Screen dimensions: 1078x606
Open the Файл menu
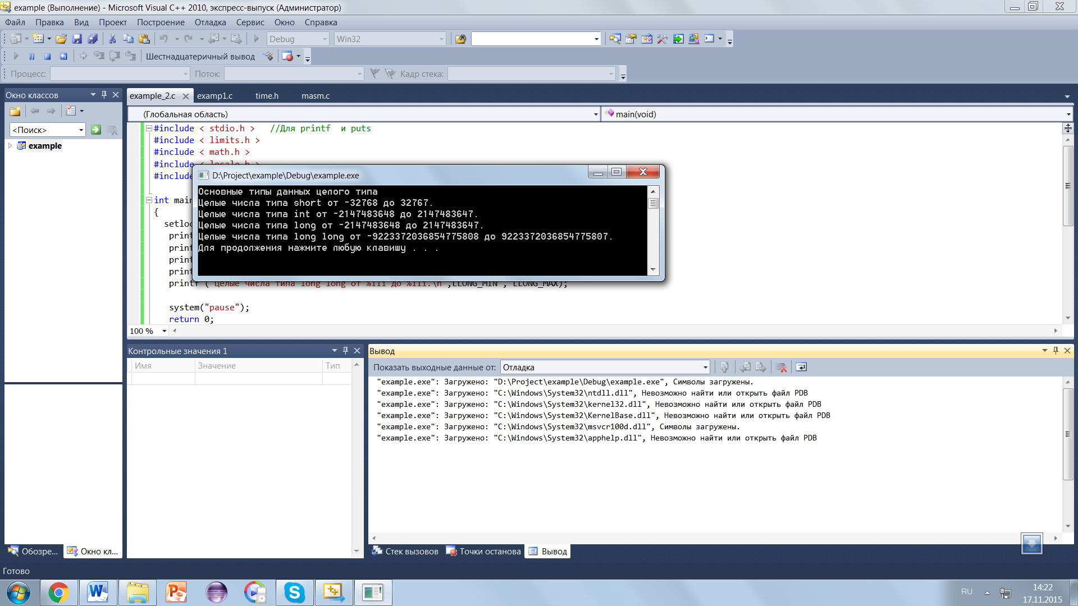(15, 22)
